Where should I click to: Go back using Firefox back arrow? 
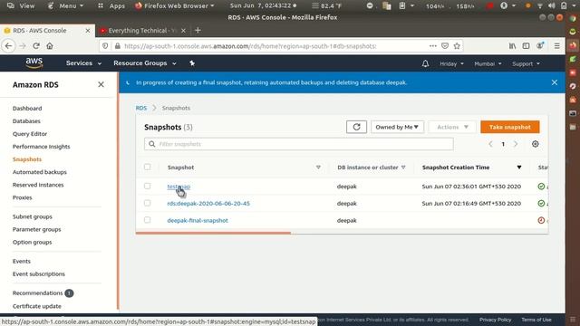pyautogui.click(x=8, y=46)
